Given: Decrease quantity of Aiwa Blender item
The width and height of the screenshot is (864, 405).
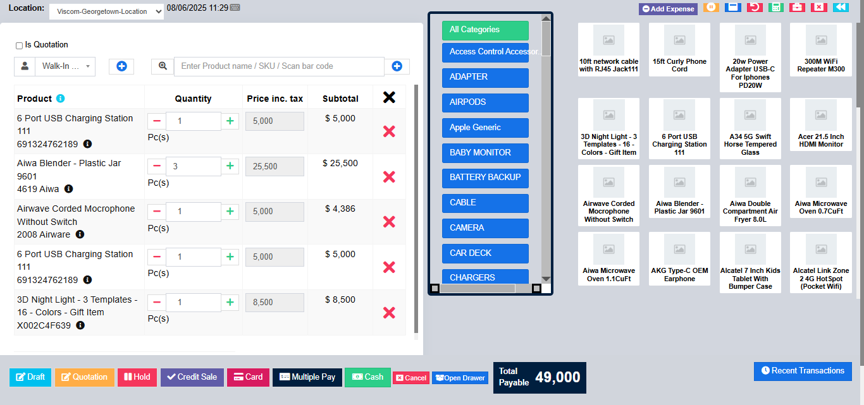Looking at the screenshot, I should pos(157,166).
